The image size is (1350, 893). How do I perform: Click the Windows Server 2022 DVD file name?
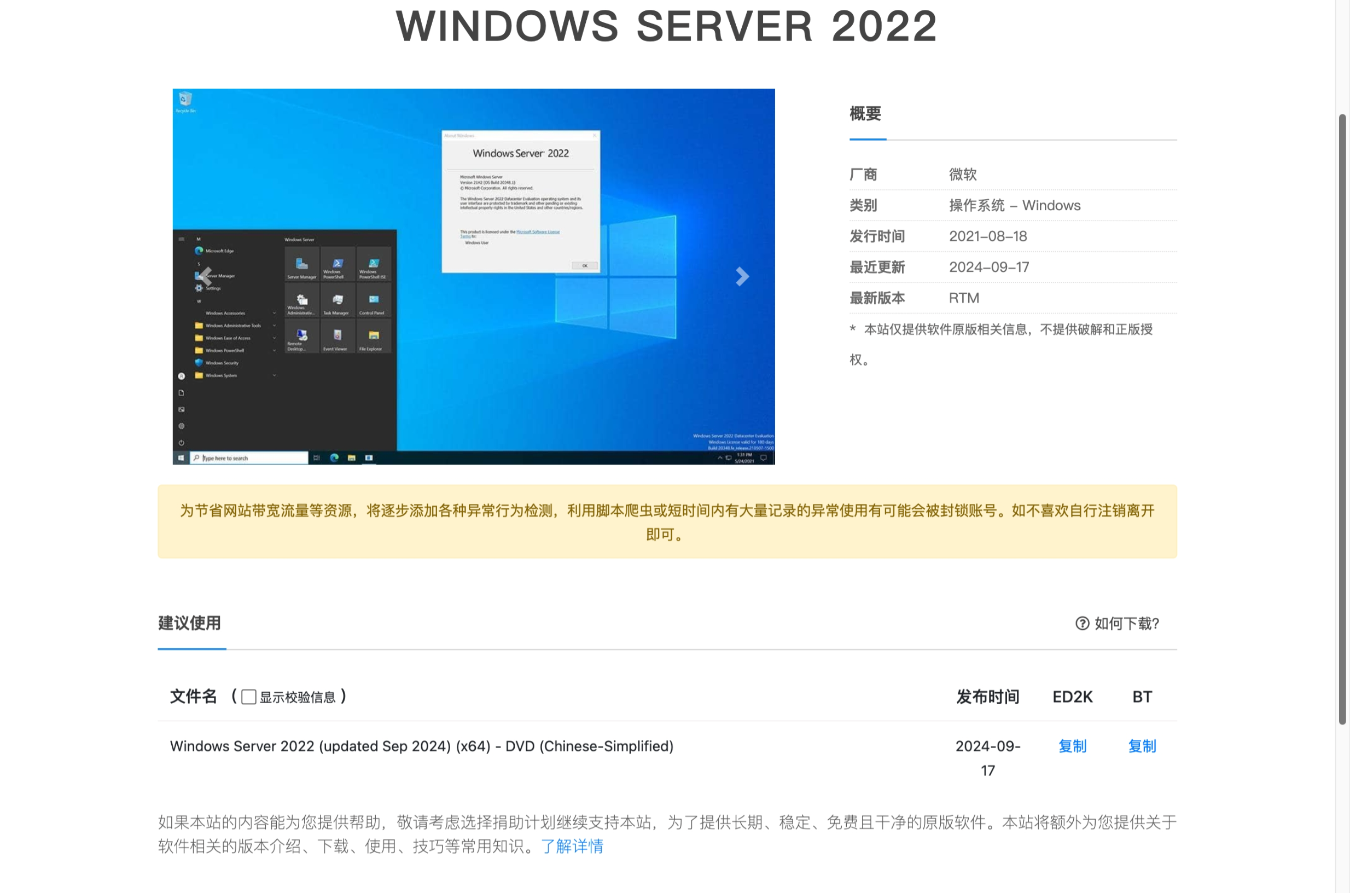(x=421, y=746)
